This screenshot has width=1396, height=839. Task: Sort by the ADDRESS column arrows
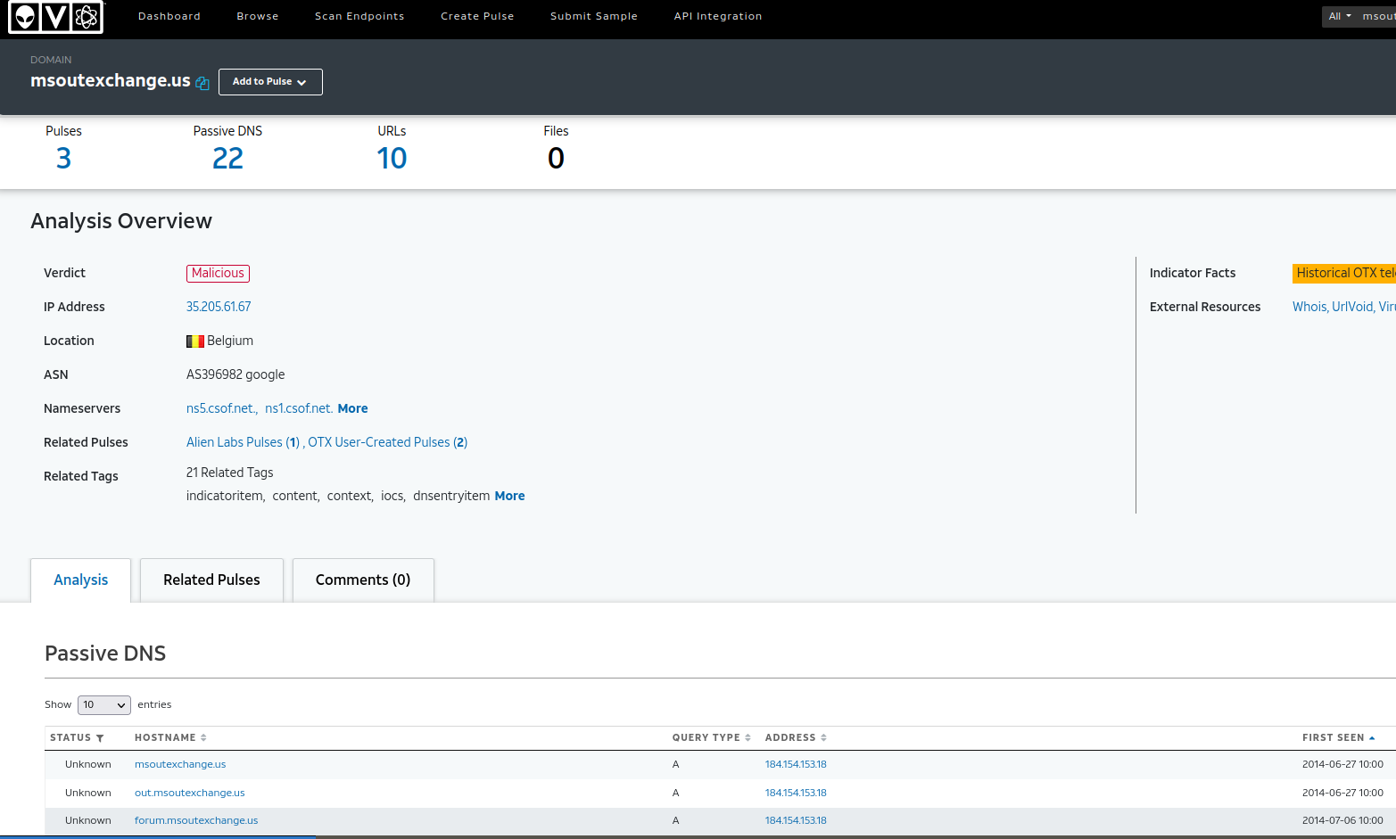[823, 738]
